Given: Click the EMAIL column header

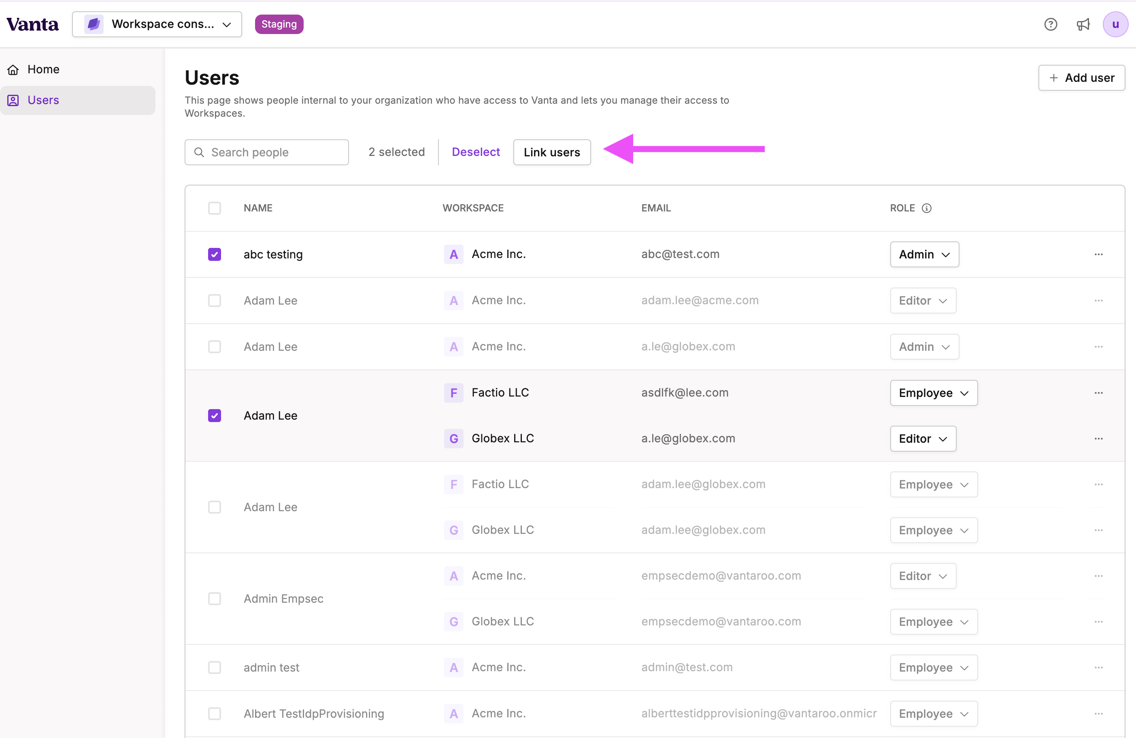Looking at the screenshot, I should coord(656,208).
